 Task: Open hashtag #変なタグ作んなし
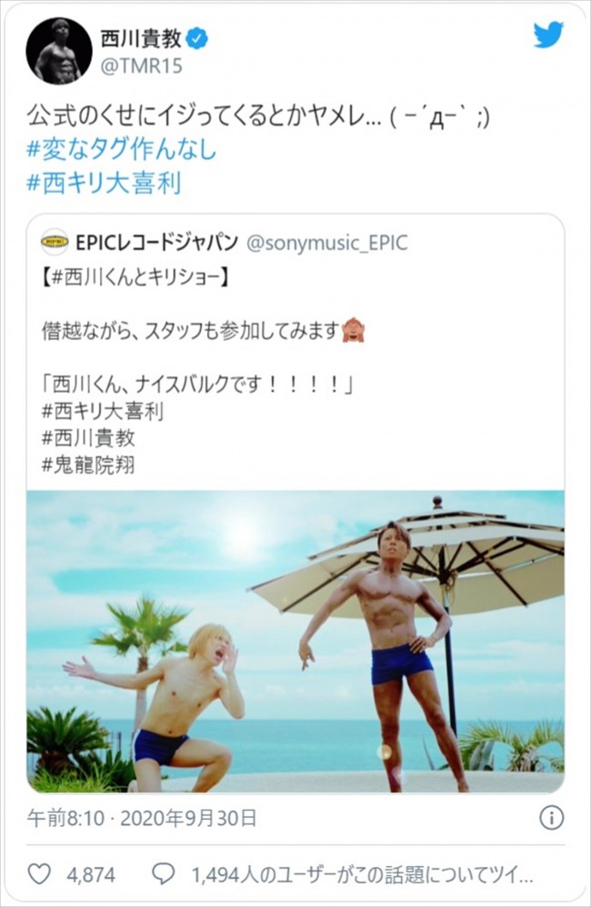click(122, 149)
